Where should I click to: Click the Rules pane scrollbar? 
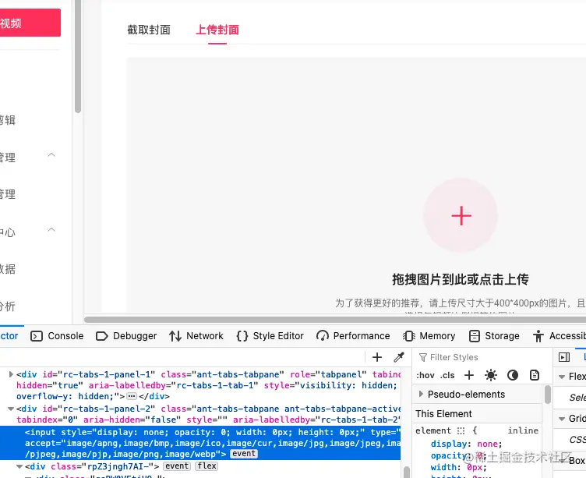(548, 395)
